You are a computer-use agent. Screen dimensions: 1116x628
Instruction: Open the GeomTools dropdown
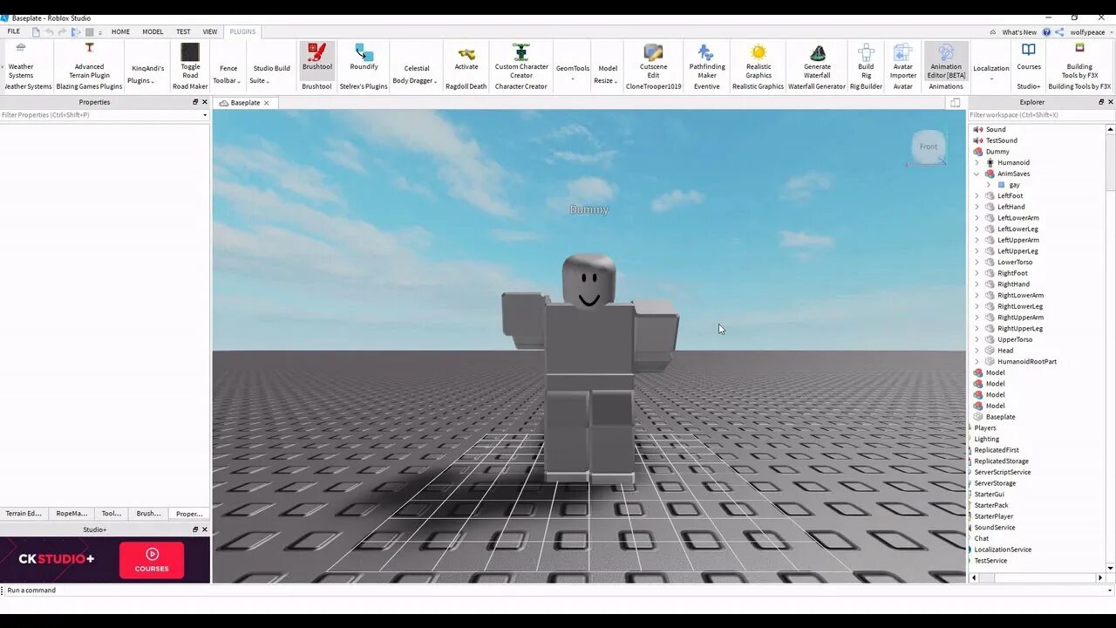[572, 72]
